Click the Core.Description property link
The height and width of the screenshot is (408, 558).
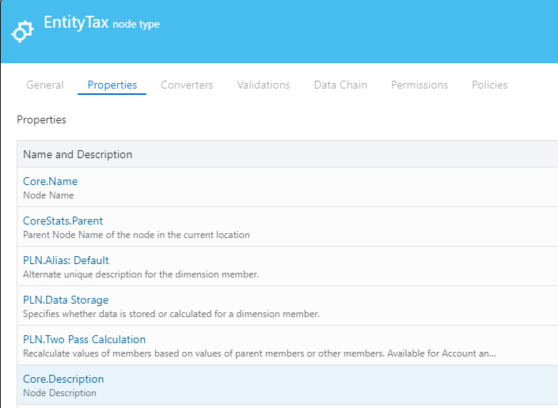pyautogui.click(x=63, y=379)
